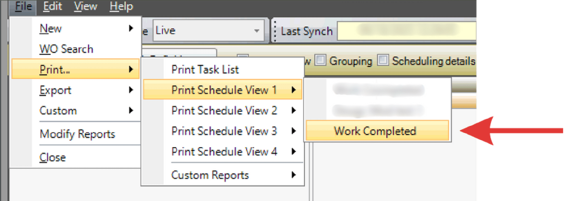Click the Last Synch field
The image size is (567, 201).
point(407,31)
